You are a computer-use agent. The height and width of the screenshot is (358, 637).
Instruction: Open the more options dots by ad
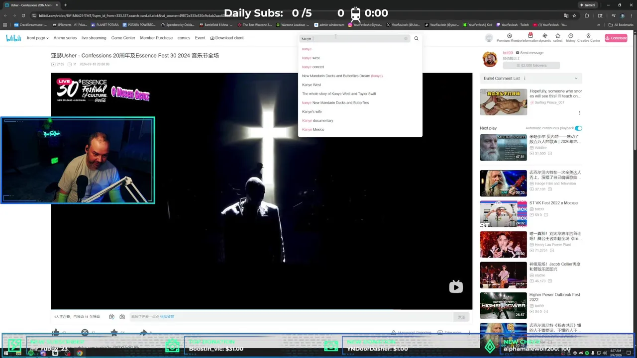click(x=580, y=113)
